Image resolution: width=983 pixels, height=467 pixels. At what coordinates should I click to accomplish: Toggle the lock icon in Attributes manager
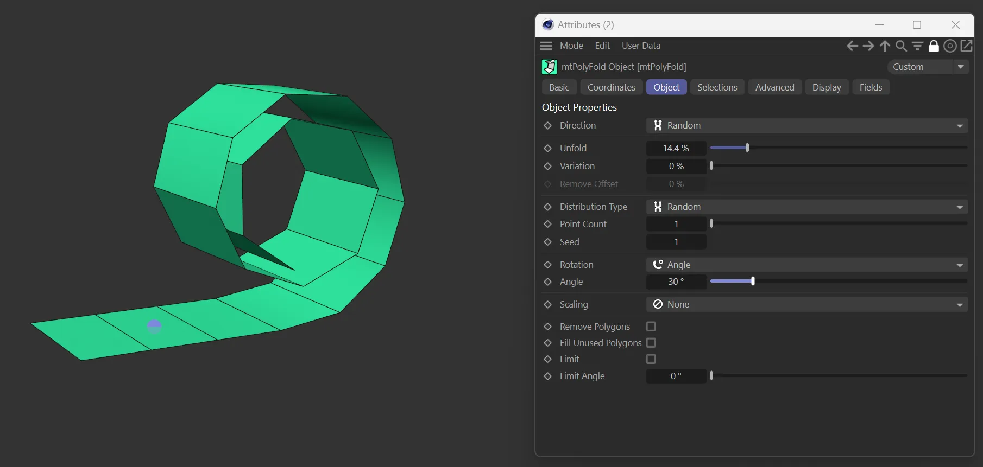[x=934, y=46]
